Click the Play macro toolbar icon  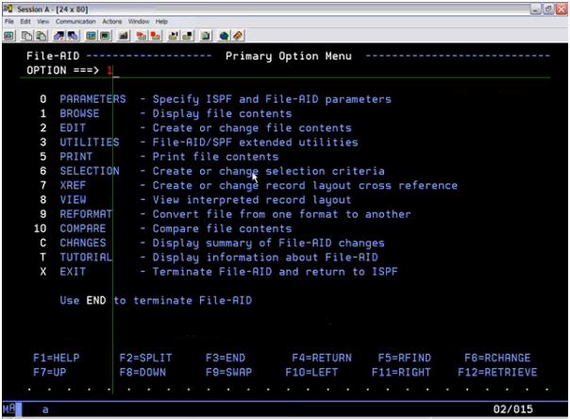coord(174,36)
